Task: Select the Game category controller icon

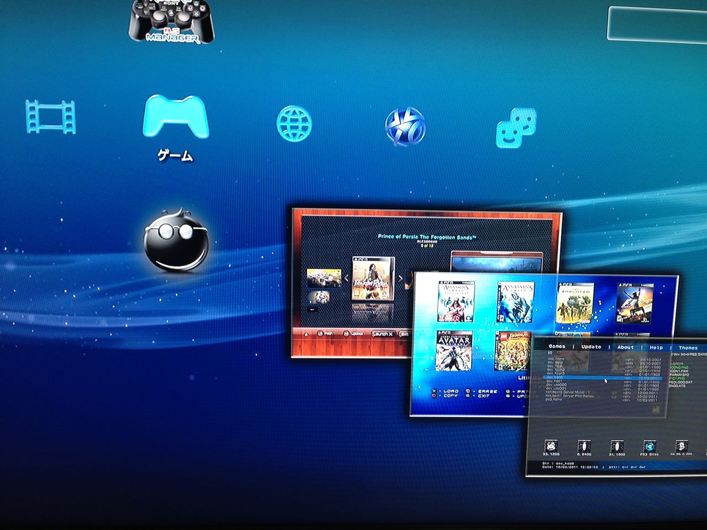Action: pos(176,117)
